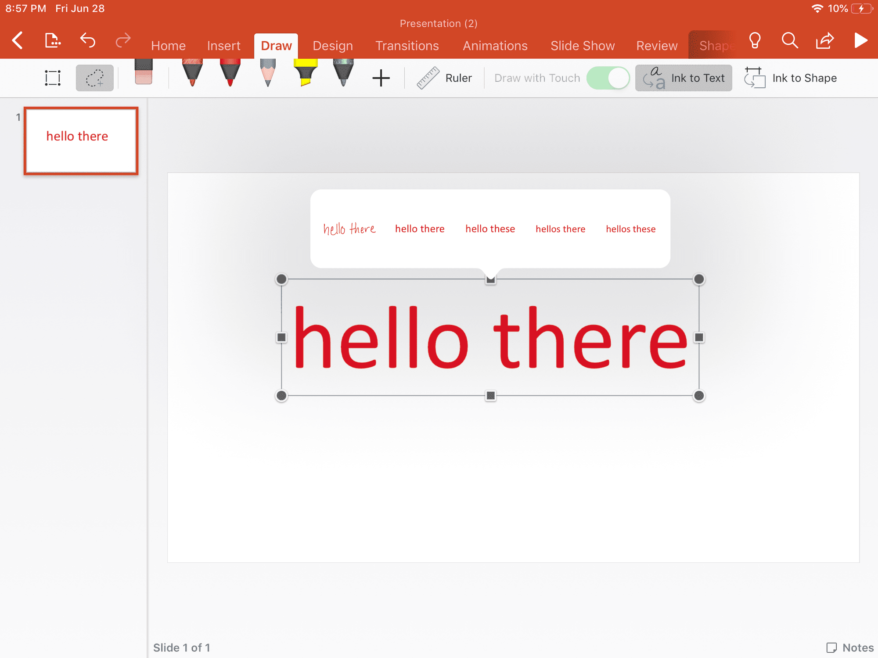Select the Ink to Text tool
This screenshot has width=878, height=658.
(x=683, y=78)
